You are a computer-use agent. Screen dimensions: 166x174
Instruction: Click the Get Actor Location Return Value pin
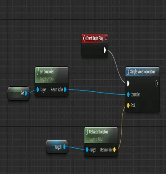pos(115,150)
